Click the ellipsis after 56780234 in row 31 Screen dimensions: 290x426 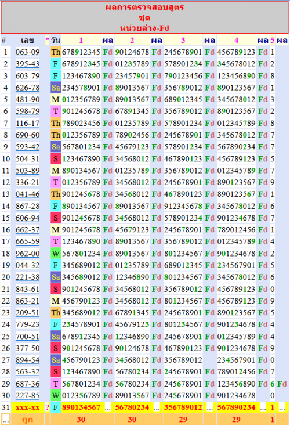click(x=157, y=407)
